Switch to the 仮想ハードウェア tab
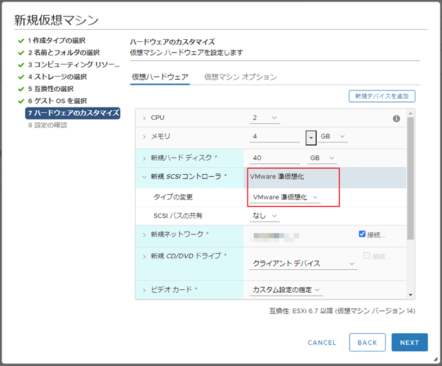 tap(160, 77)
